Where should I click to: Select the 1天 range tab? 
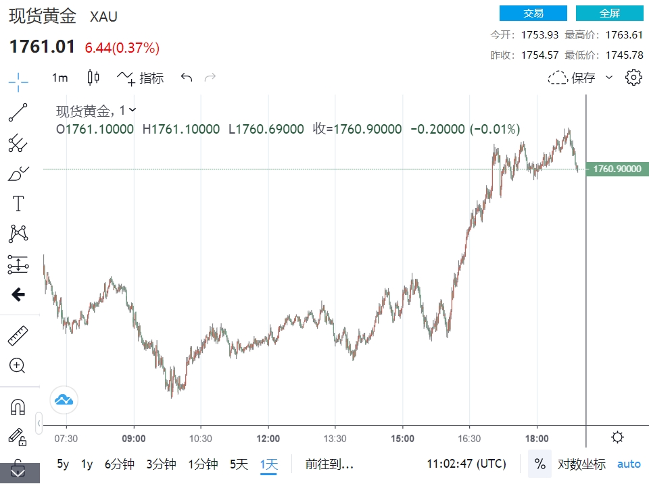click(269, 464)
